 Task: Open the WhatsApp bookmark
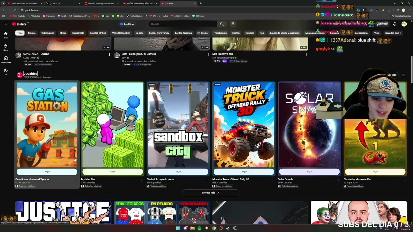pos(34,16)
